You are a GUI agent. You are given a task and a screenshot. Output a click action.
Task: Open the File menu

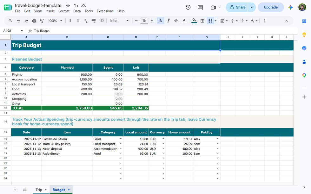pyautogui.click(x=18, y=11)
